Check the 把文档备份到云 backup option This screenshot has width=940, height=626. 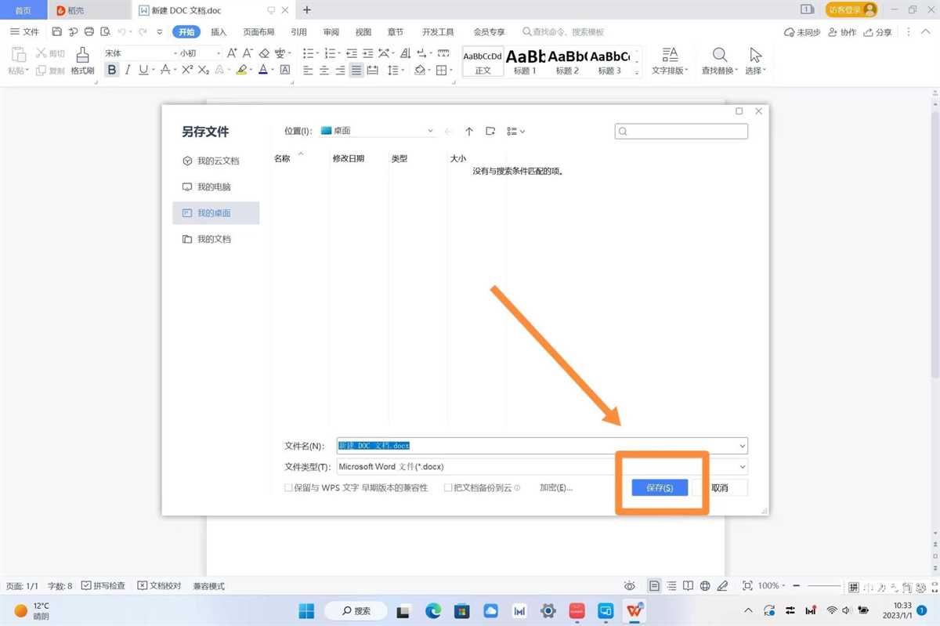[448, 488]
